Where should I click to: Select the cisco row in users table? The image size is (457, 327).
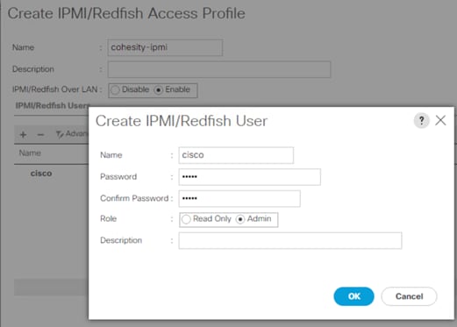52,174
